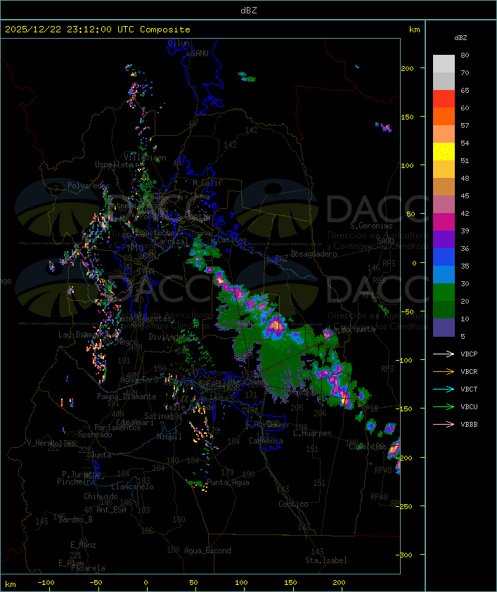This screenshot has width=497, height=592.
Task: Click the Agua_Escond place label
Action: point(207,551)
